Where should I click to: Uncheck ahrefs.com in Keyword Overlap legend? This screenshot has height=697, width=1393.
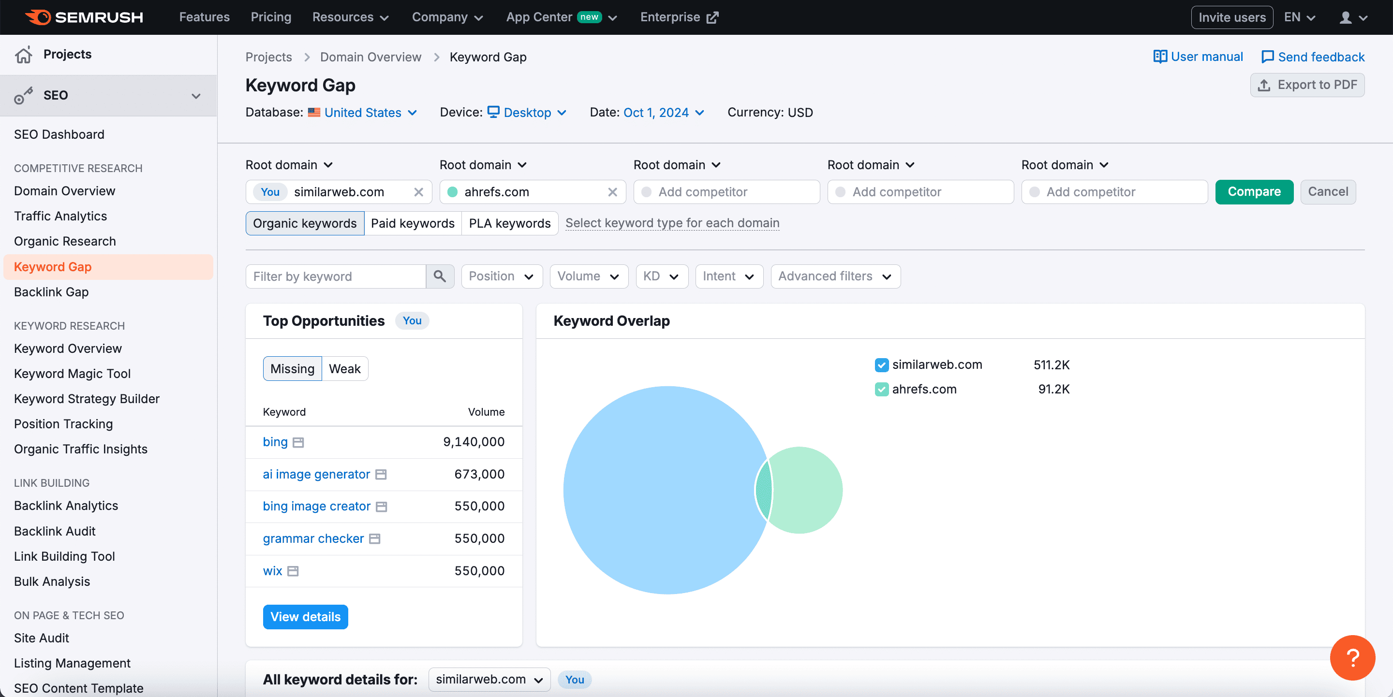[x=881, y=390]
